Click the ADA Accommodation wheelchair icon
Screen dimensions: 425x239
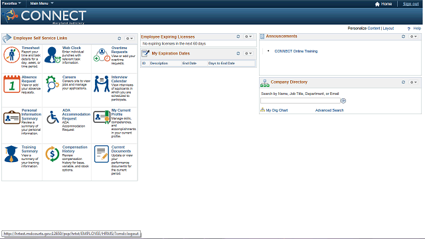(x=52, y=117)
